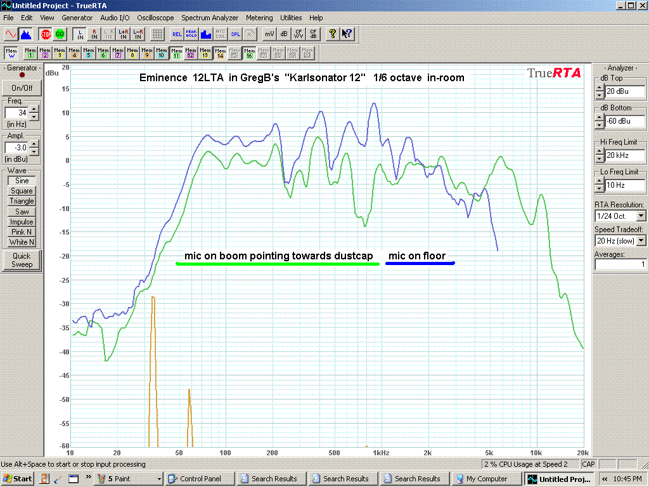Select dB units icon
This screenshot has height=487, width=649.
[283, 34]
